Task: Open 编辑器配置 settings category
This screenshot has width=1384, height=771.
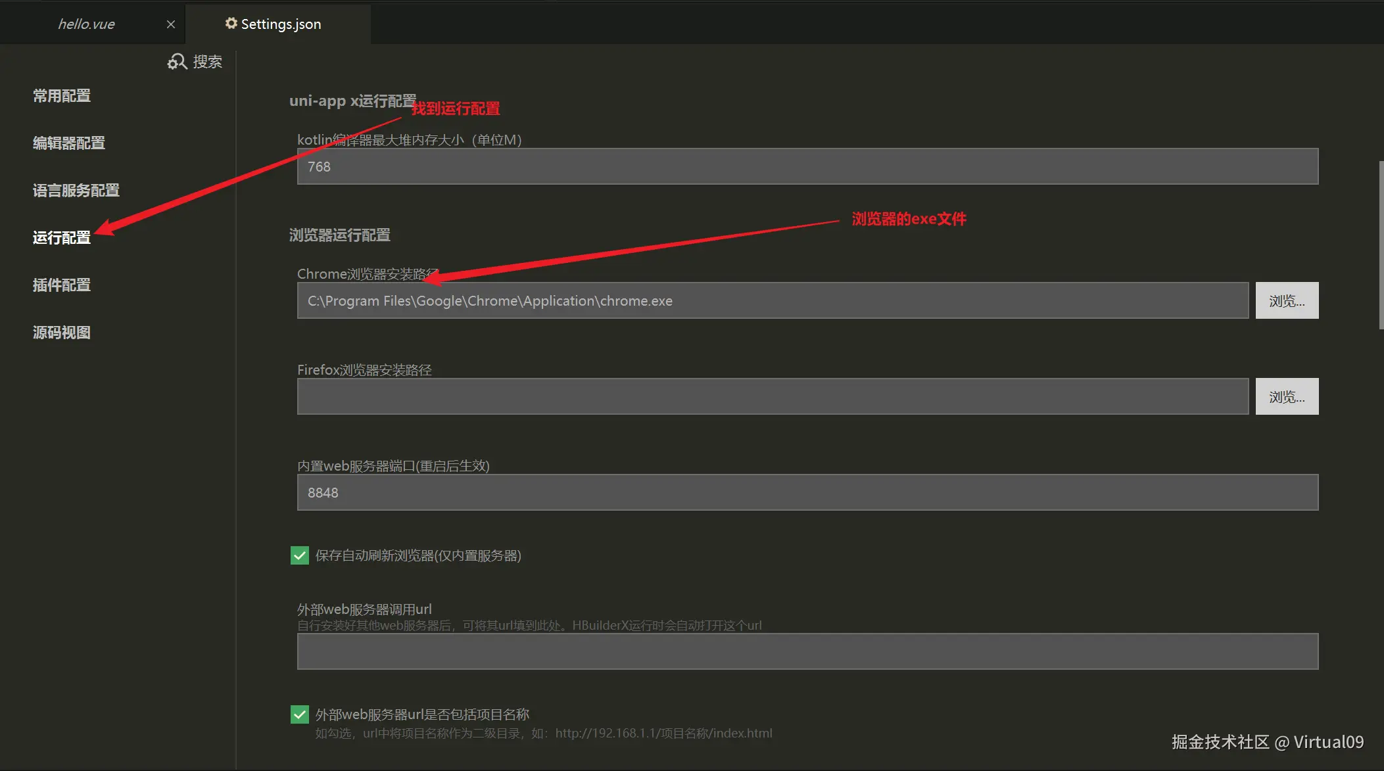Action: point(69,143)
